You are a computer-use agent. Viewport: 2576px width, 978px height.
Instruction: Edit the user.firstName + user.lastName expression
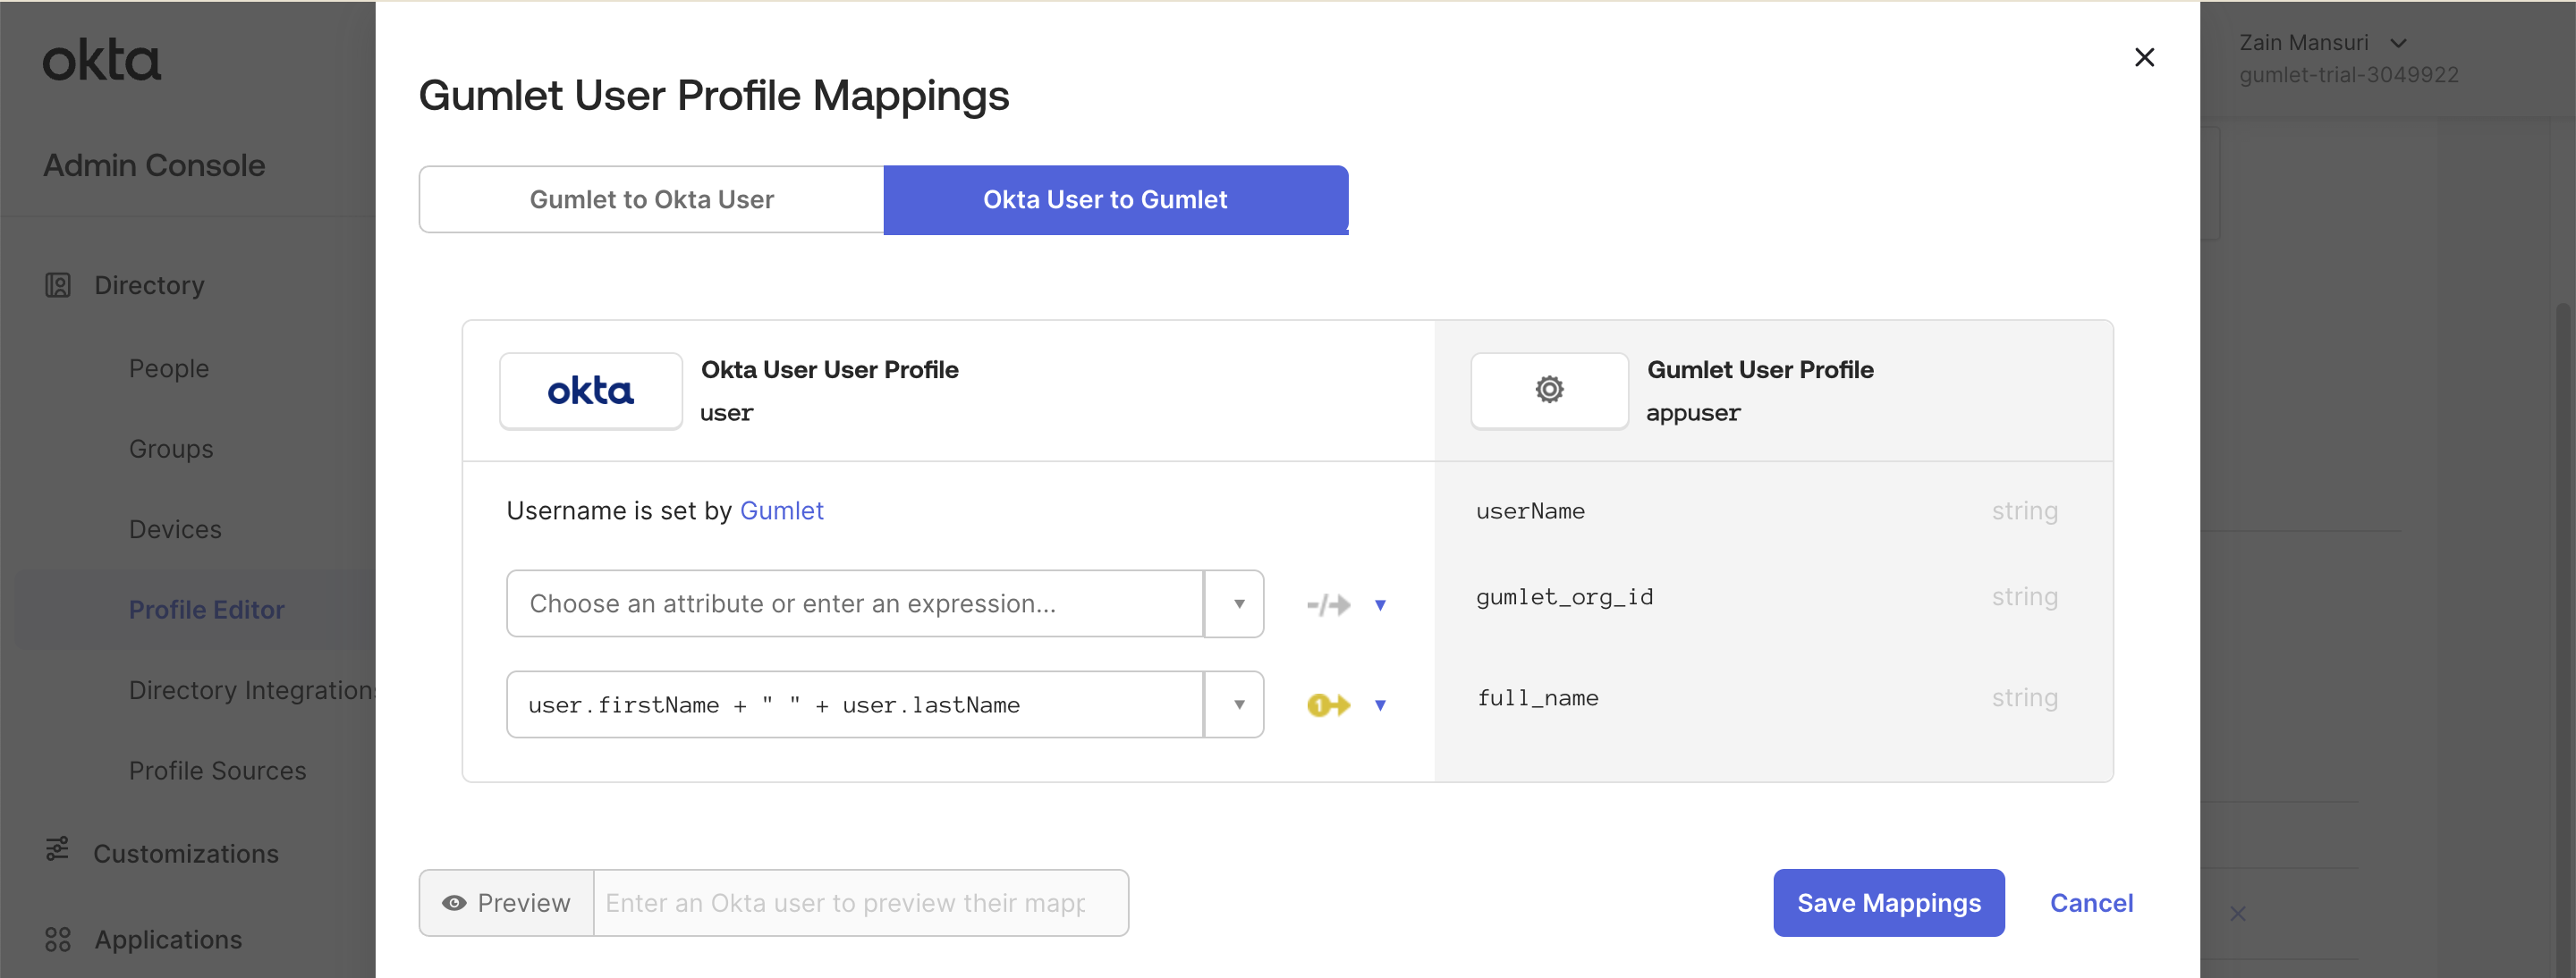(x=855, y=704)
